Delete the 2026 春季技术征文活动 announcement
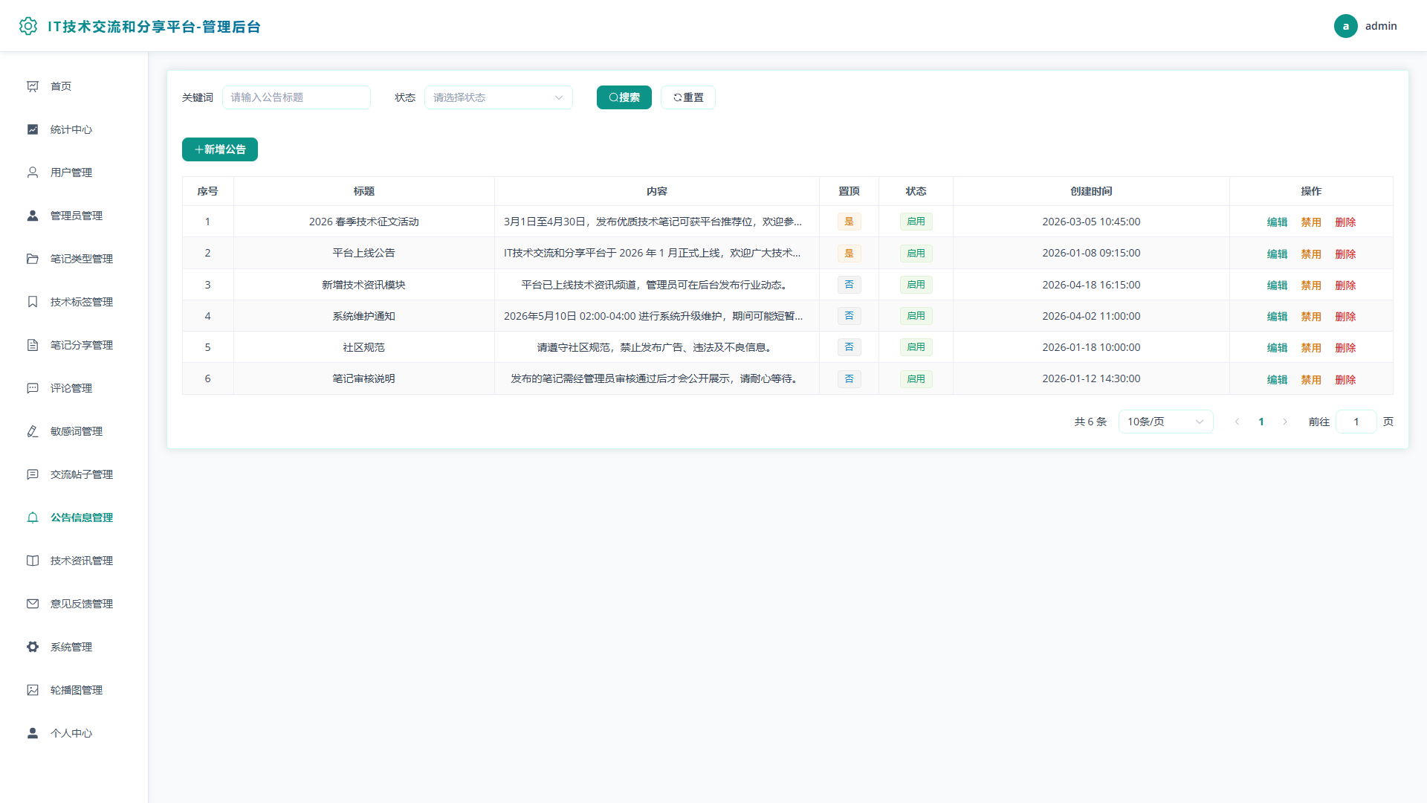Screen dimensions: 1427x803 (1345, 222)
